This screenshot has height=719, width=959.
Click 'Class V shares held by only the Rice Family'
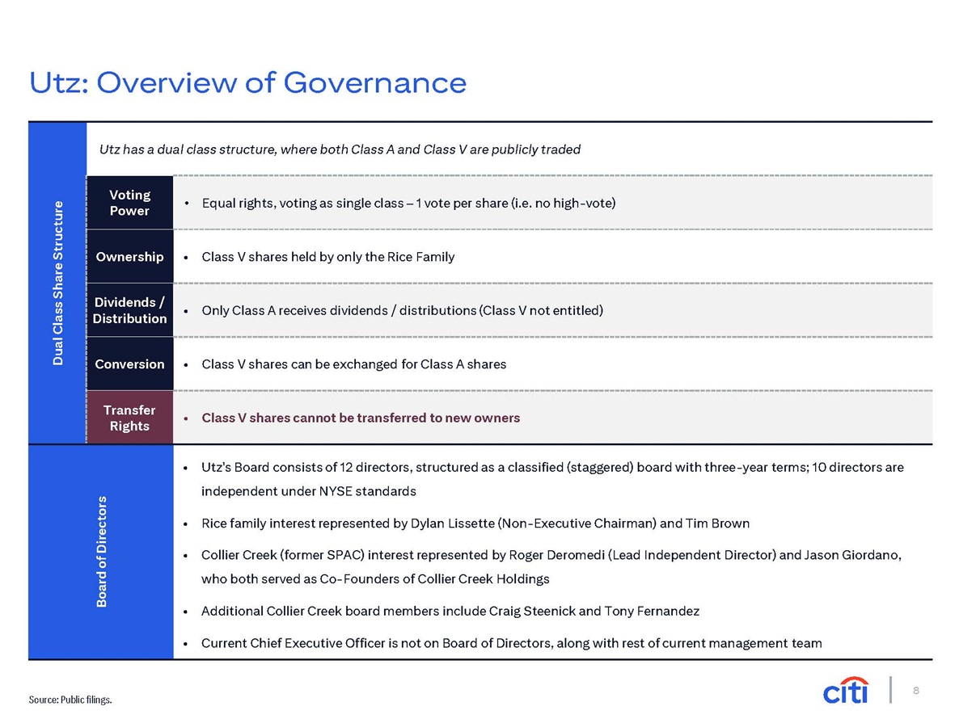[328, 257]
